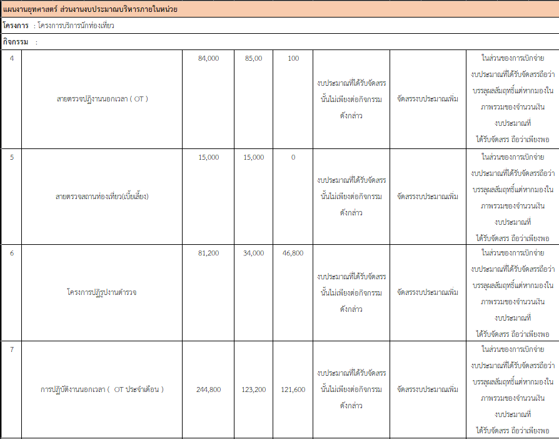Click the 34,000 amount cell
Screen dimensions: 559x439
[x=253, y=253]
